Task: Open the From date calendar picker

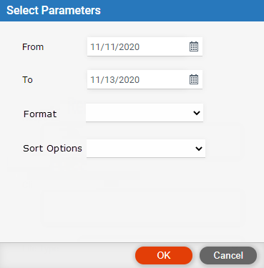Action: [x=194, y=46]
